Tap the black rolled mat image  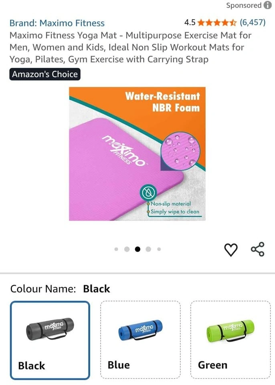tap(50, 329)
